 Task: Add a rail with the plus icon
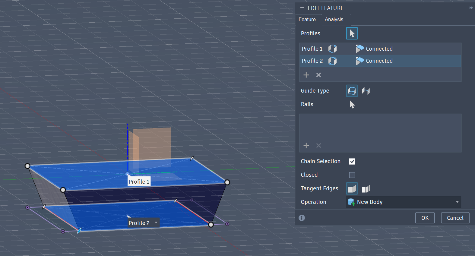306,146
